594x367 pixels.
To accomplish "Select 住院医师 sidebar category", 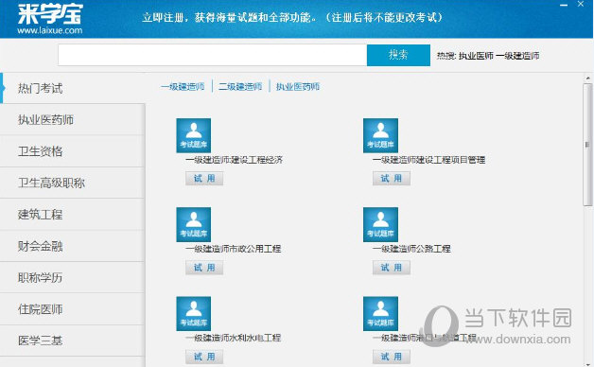I will click(72, 309).
